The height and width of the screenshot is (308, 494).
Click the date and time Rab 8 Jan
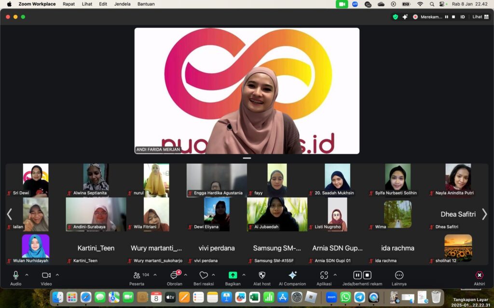tap(470, 4)
